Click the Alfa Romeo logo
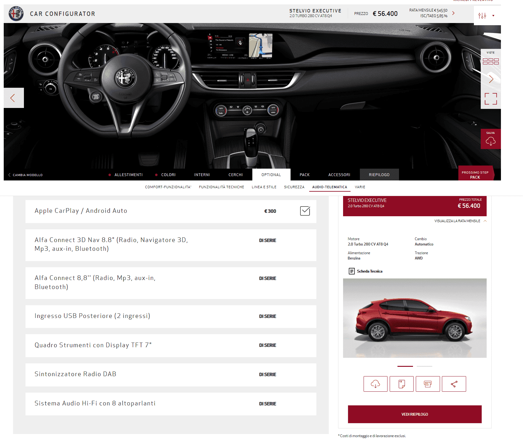The height and width of the screenshot is (439, 523). [x=16, y=14]
